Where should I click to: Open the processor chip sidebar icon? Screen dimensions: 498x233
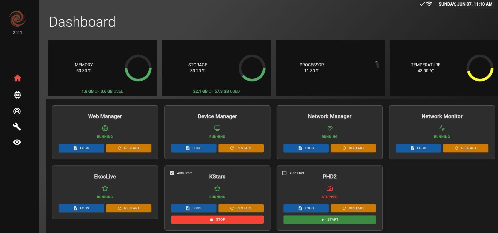pyautogui.click(x=17, y=95)
